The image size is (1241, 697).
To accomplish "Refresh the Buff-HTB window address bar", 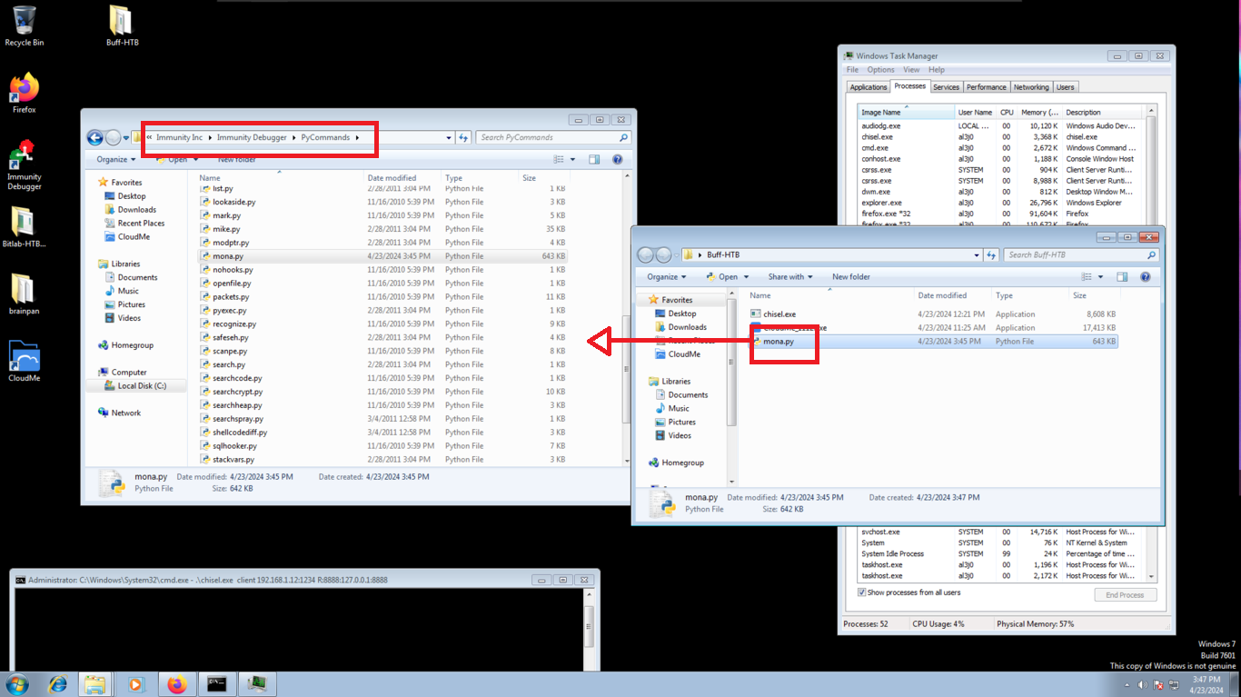I will 991,255.
